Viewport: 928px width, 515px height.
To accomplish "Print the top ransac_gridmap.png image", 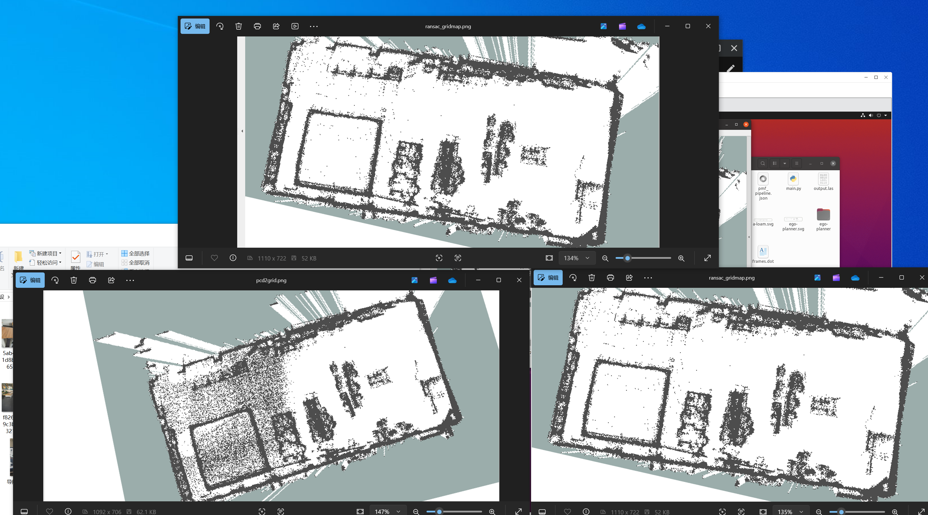I will click(x=257, y=26).
